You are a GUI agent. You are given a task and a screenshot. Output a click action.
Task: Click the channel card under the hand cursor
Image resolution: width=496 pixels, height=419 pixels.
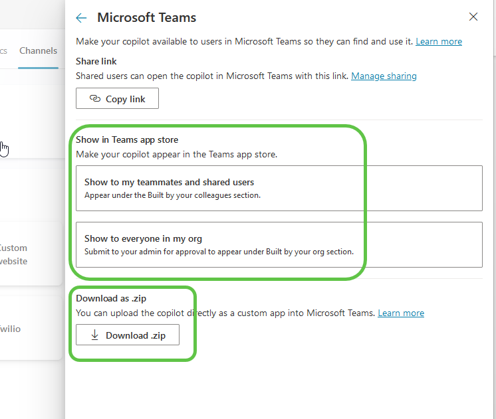(x=27, y=126)
